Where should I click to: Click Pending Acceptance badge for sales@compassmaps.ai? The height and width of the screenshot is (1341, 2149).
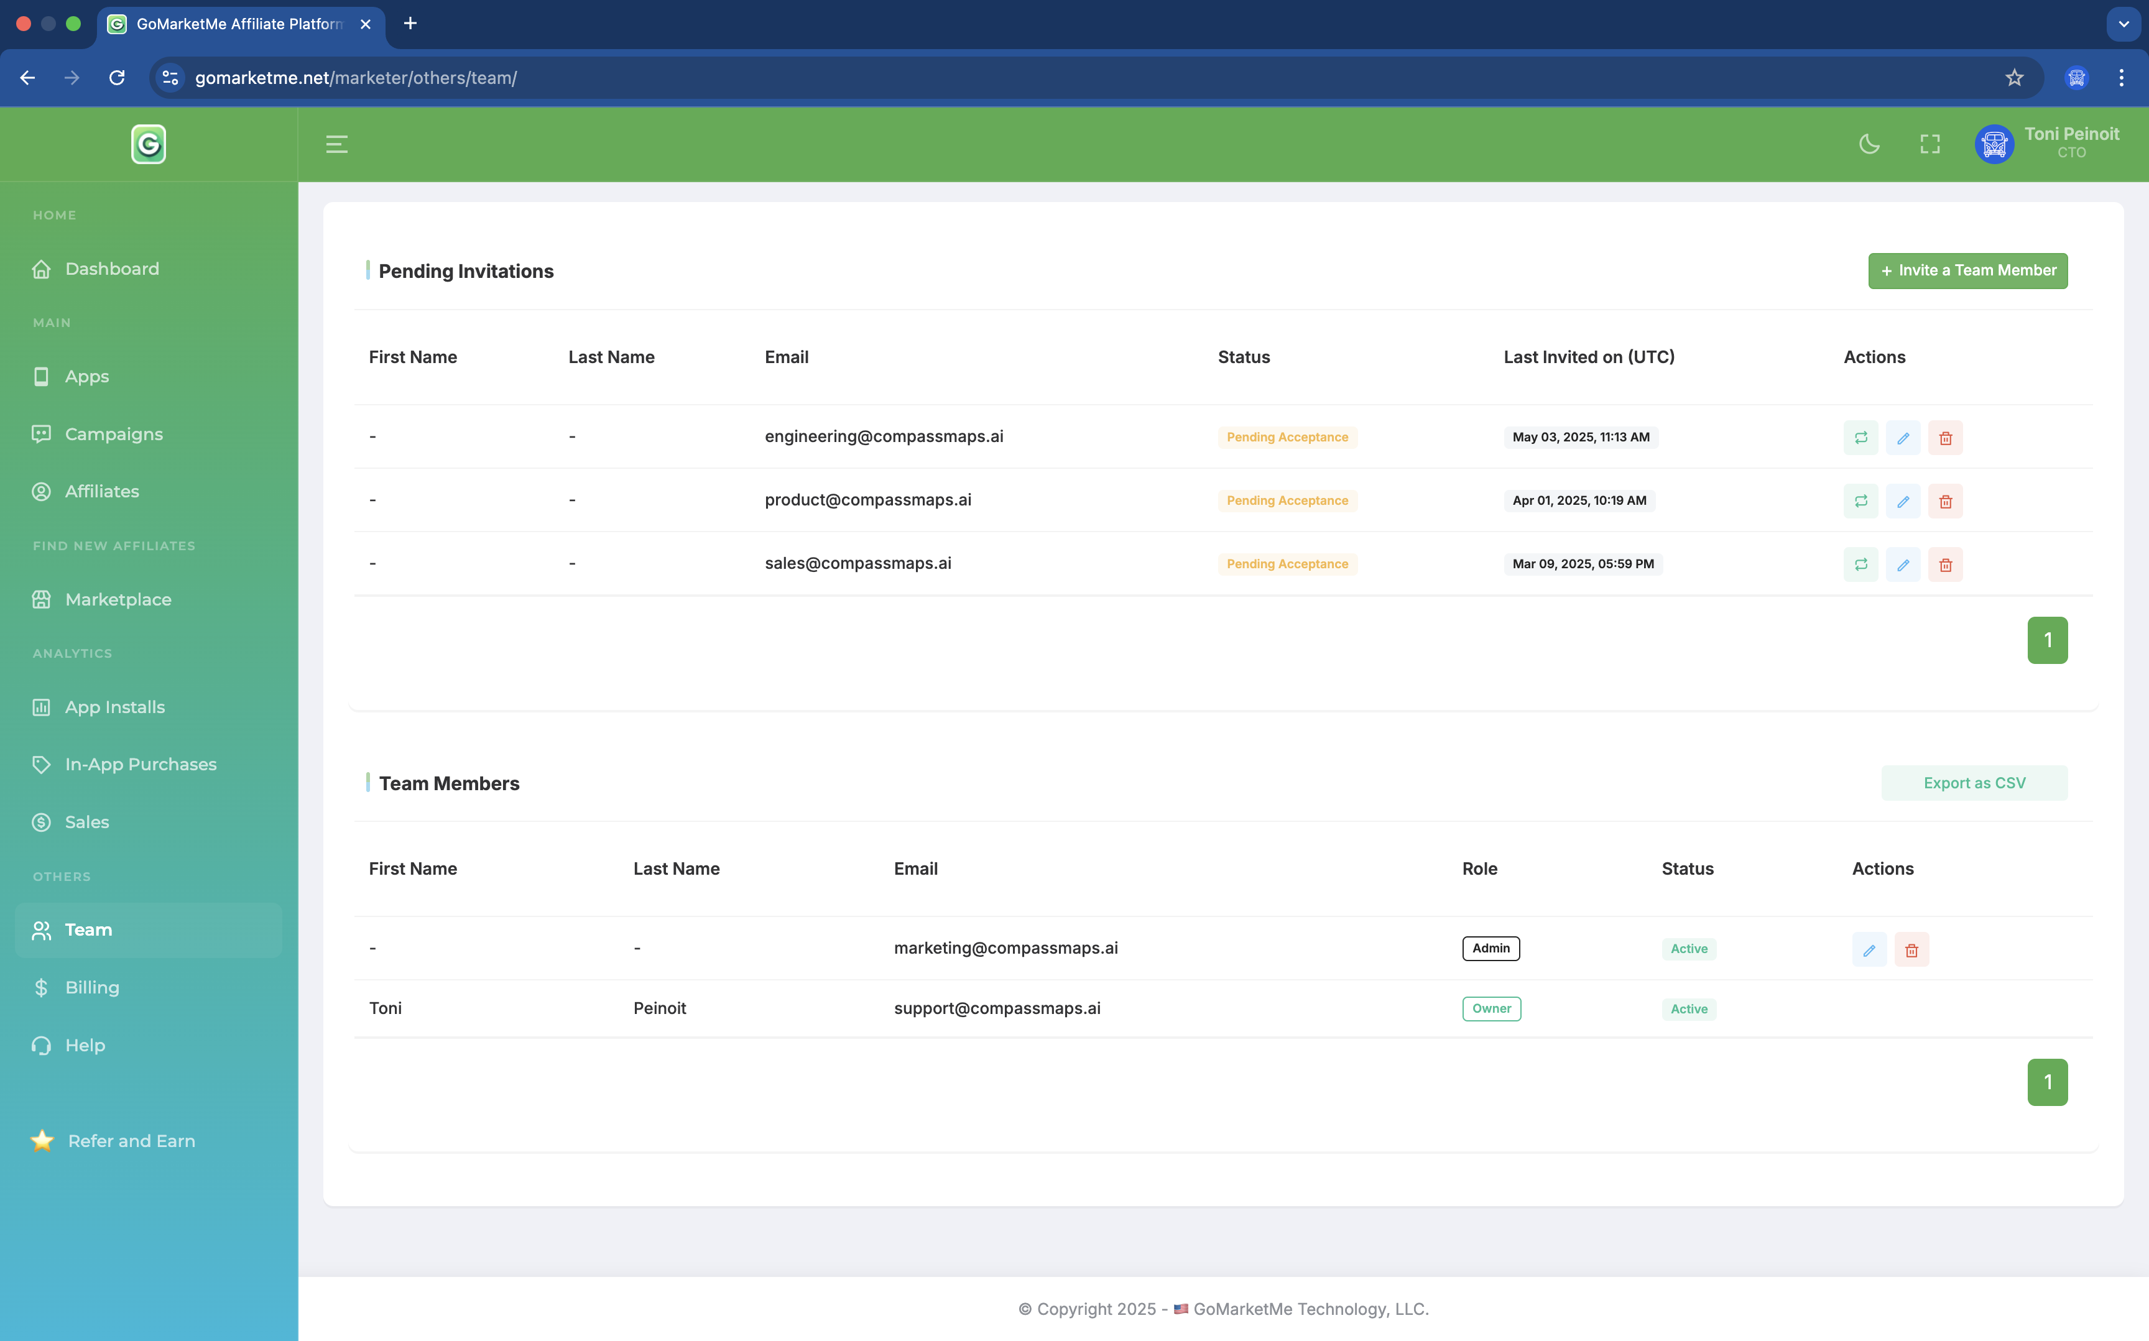[1287, 564]
